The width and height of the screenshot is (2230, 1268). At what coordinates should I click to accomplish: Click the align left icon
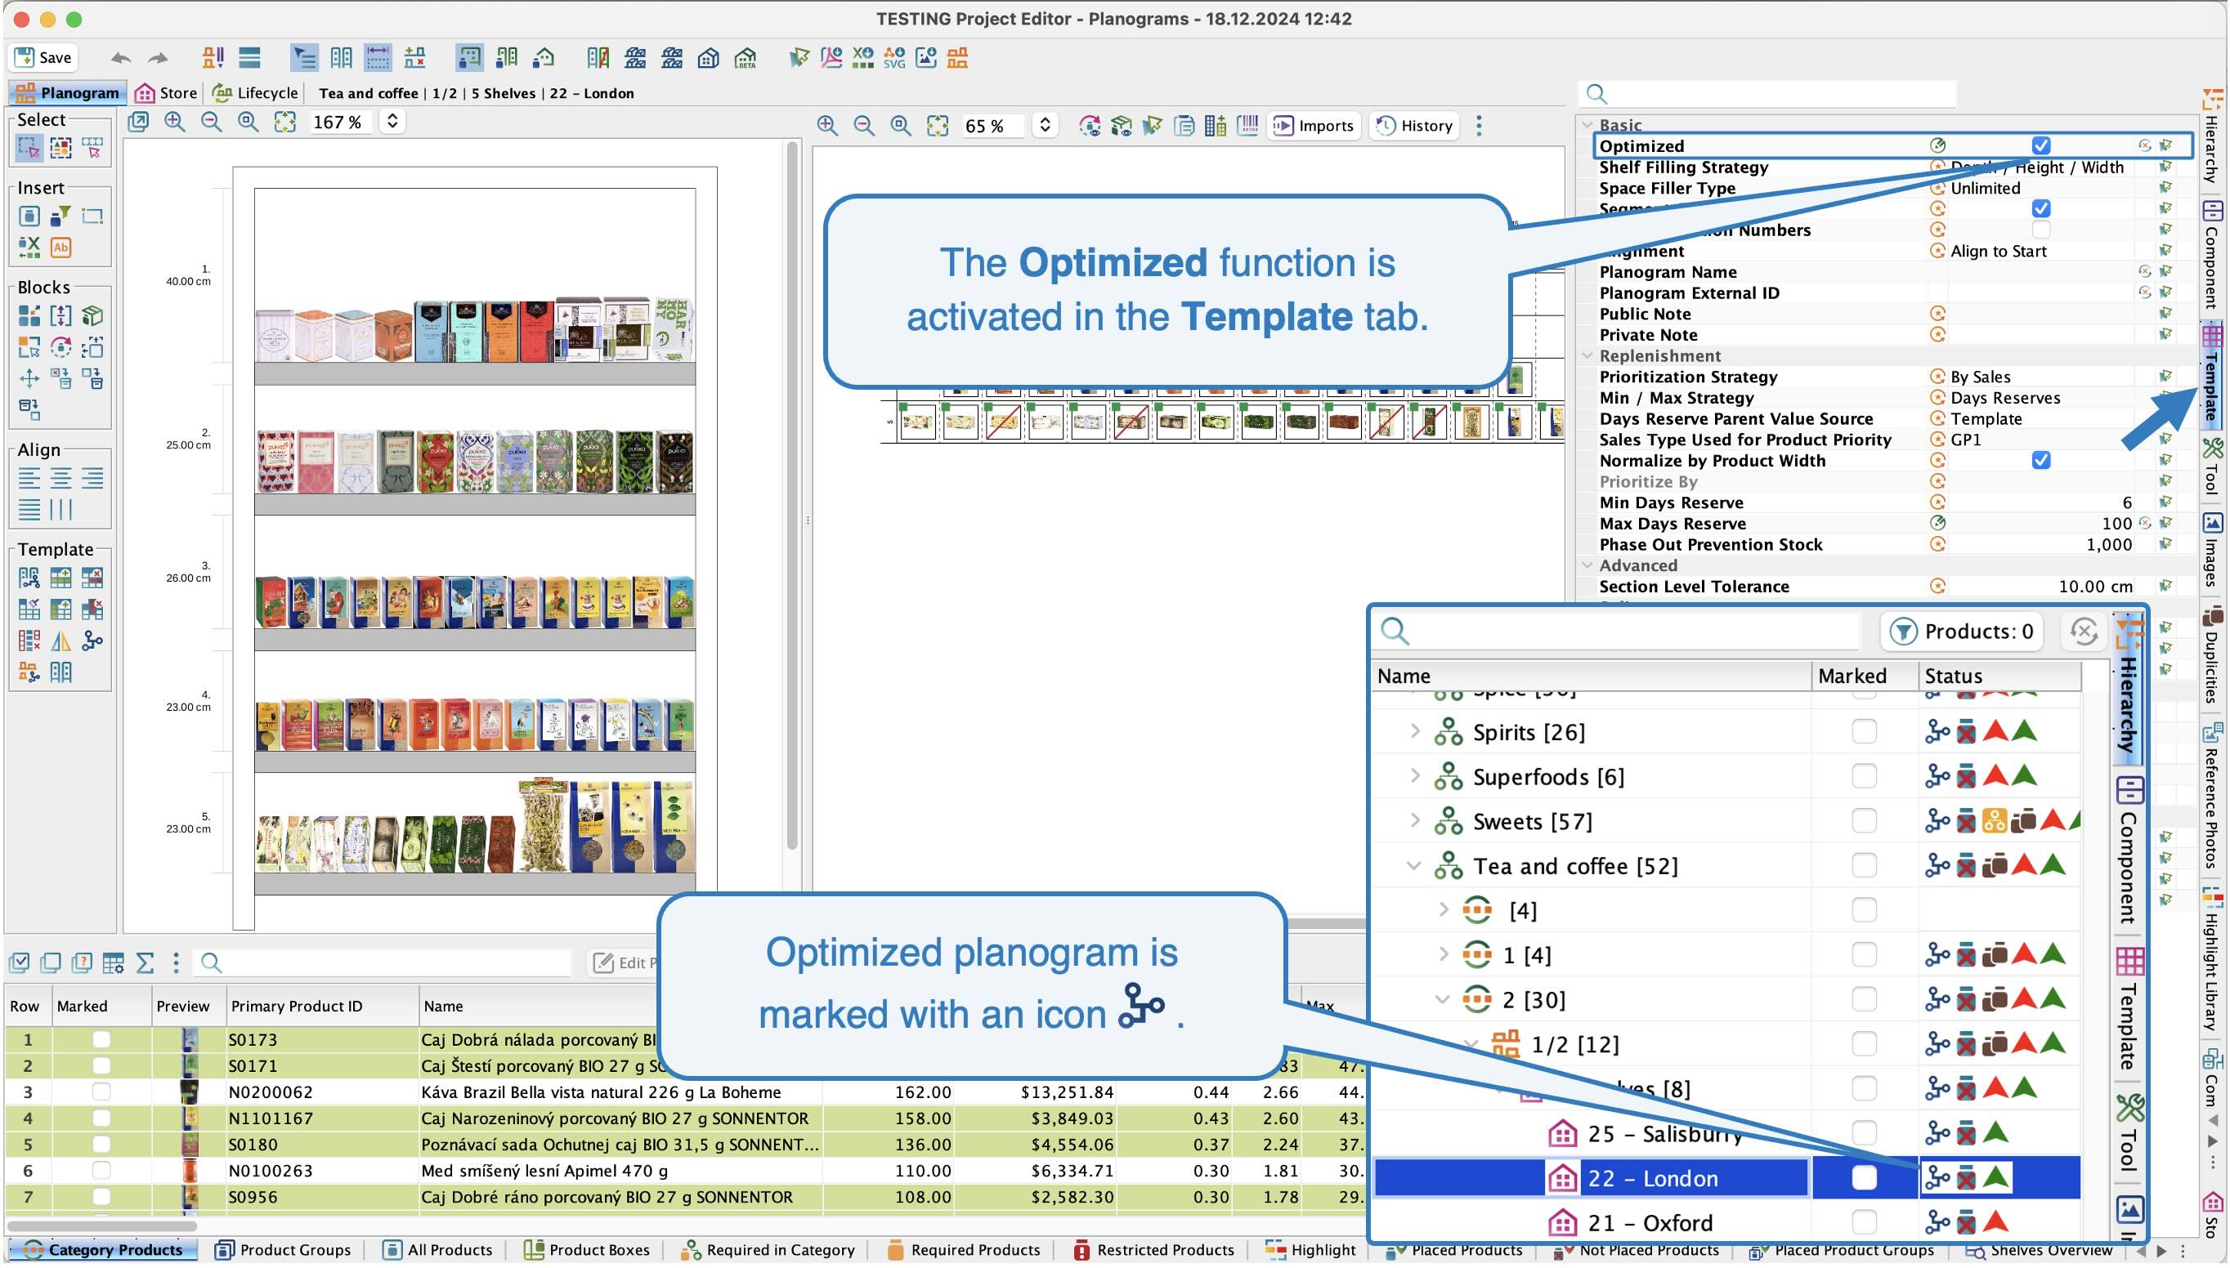point(29,477)
